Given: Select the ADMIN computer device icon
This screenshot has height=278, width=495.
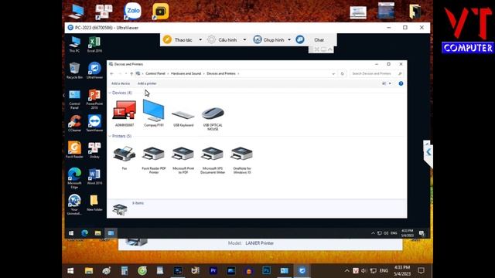Looking at the screenshot, I should (x=125, y=114).
